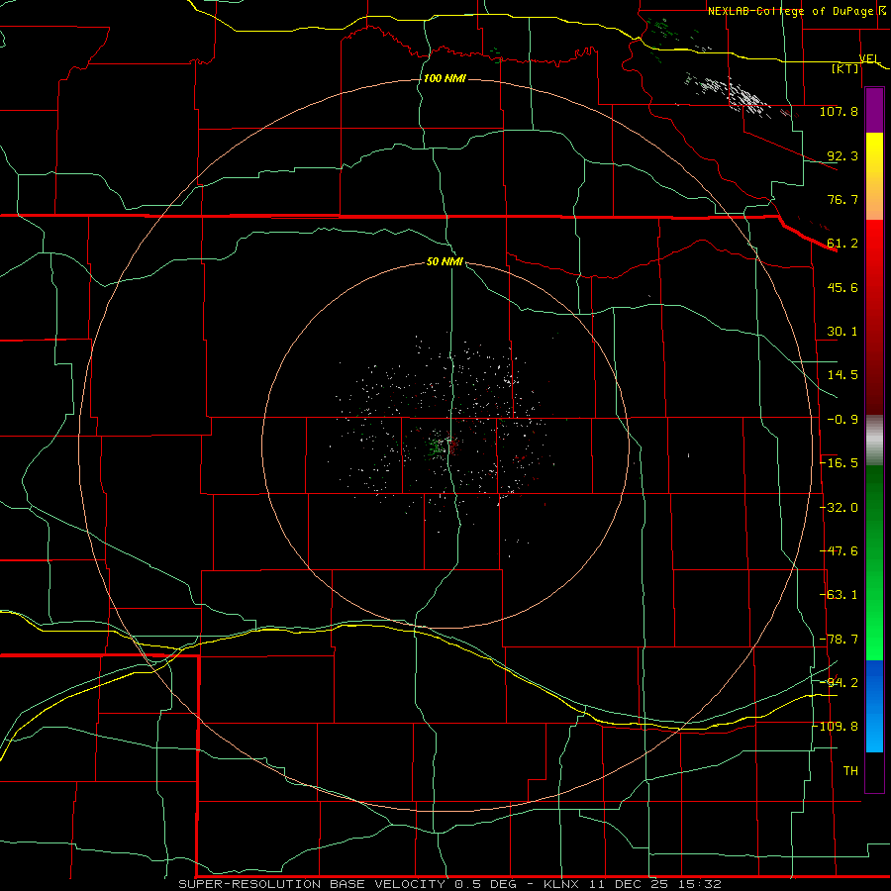Viewport: 891px width, 891px height.
Task: Click the 107.8 velocity scale value
Action: [x=839, y=111]
